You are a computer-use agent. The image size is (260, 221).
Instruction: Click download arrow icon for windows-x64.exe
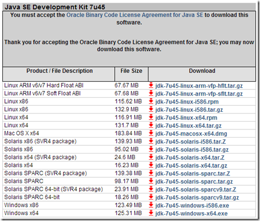point(151,213)
